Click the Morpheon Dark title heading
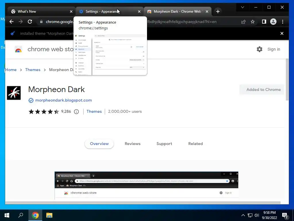Image resolution: width=294 pixels, height=221 pixels. tap(57, 89)
